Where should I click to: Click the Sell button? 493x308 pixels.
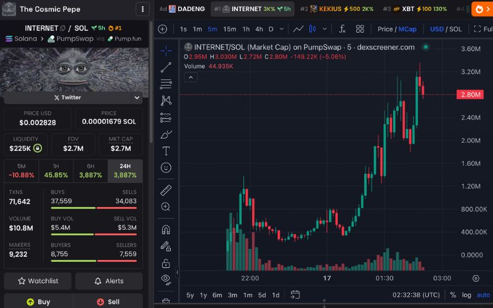coord(108,302)
